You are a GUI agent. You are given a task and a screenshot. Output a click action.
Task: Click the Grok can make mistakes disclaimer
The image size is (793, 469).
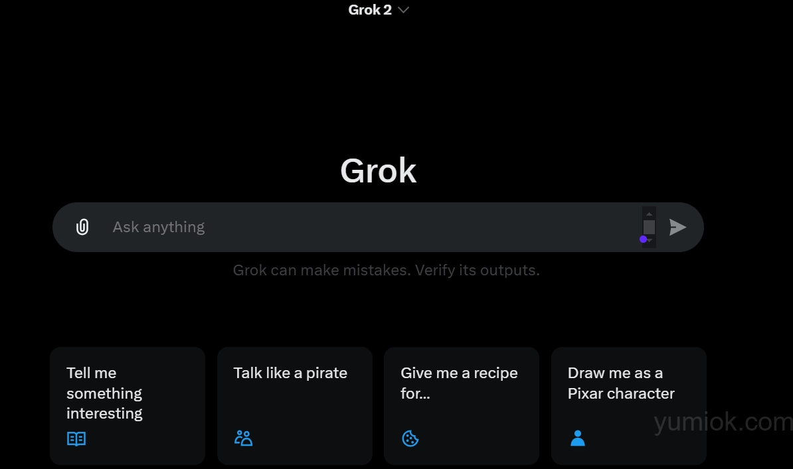click(x=386, y=270)
